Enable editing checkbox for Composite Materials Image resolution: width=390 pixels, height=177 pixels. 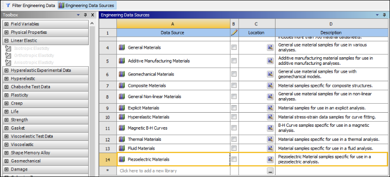pyautogui.click(x=234, y=85)
